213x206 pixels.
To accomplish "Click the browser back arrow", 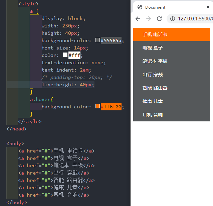I will [x=138, y=19].
